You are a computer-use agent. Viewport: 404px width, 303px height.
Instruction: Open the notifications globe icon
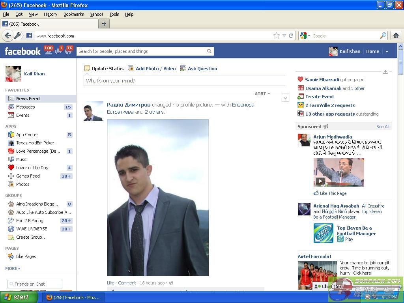[68, 52]
